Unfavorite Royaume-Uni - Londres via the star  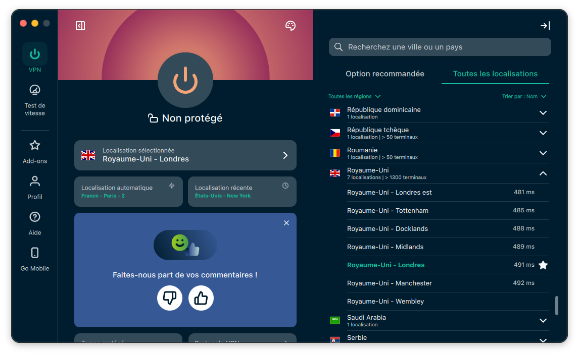click(543, 265)
